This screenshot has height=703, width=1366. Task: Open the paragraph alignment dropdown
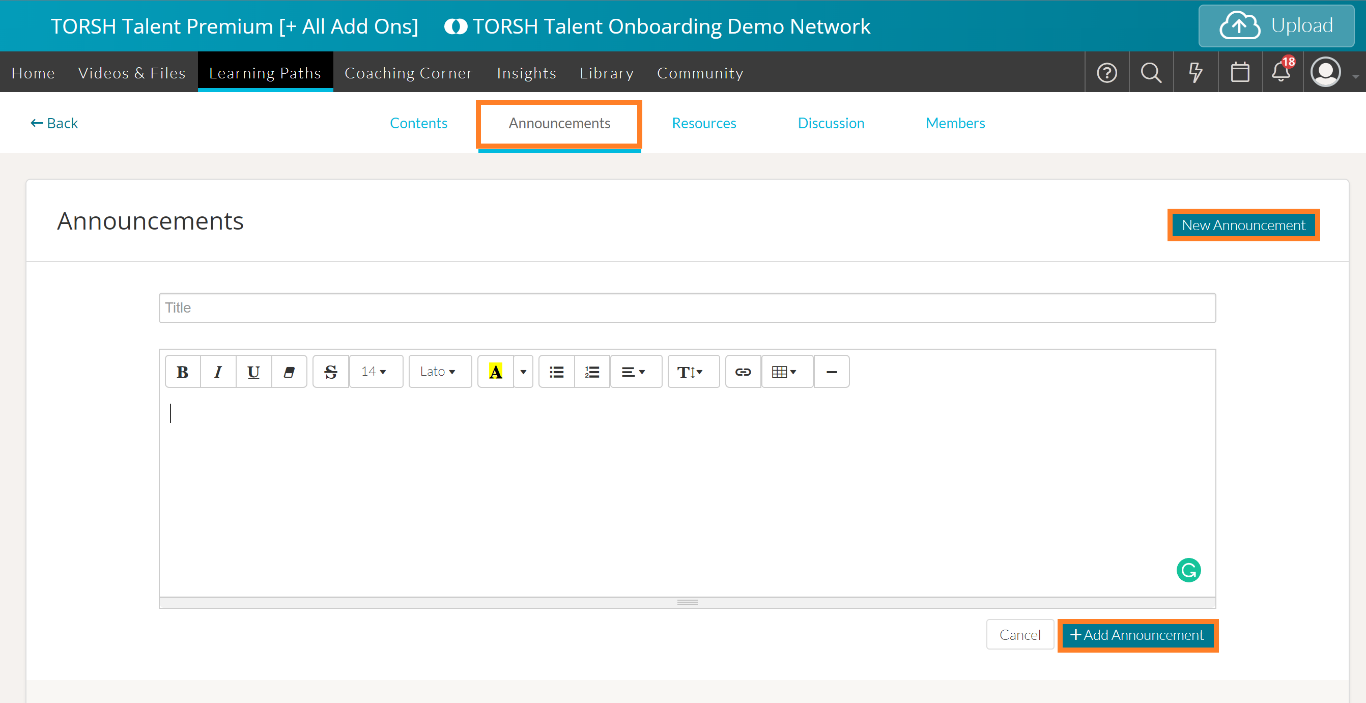click(x=635, y=372)
